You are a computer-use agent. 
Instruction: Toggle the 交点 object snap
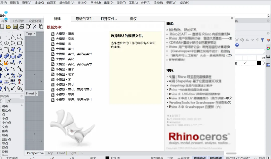coord(5,127)
